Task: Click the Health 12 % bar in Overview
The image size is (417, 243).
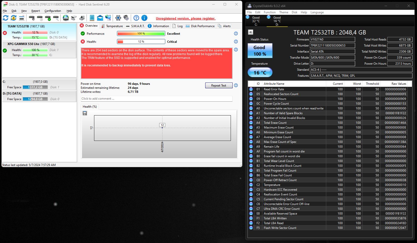Action: [x=141, y=42]
